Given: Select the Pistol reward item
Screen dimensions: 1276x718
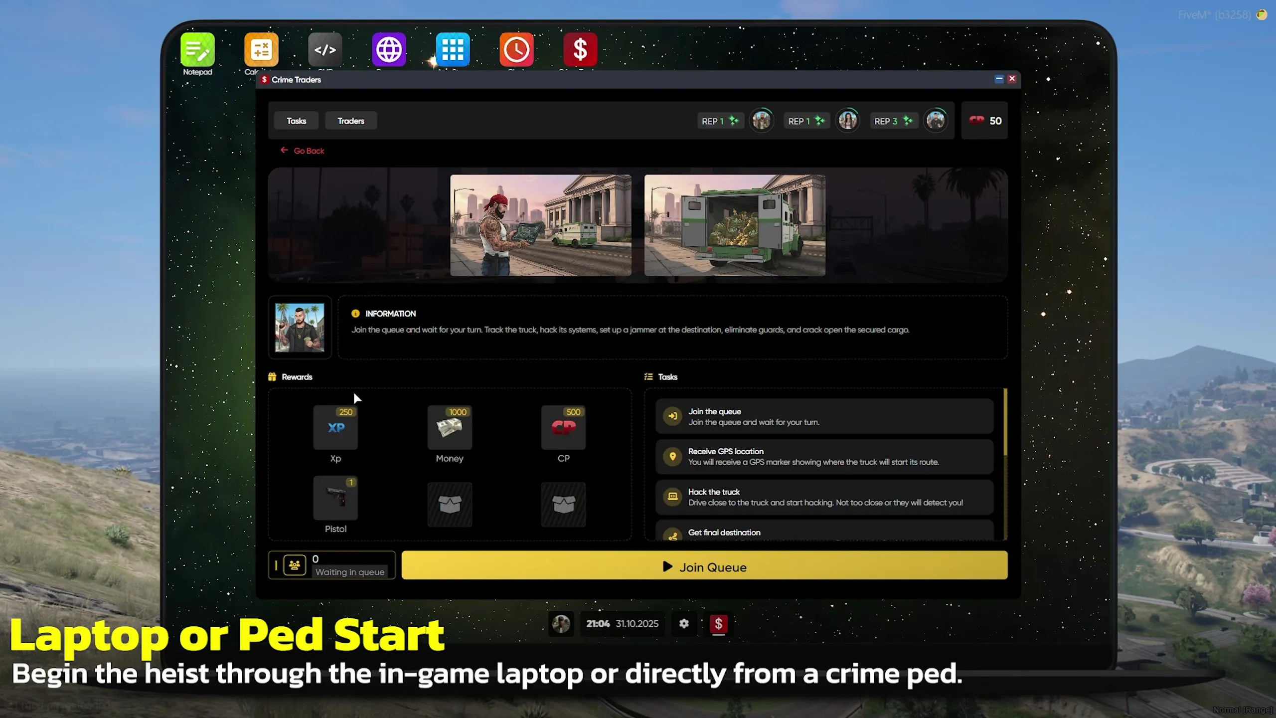Looking at the screenshot, I should pos(335,498).
